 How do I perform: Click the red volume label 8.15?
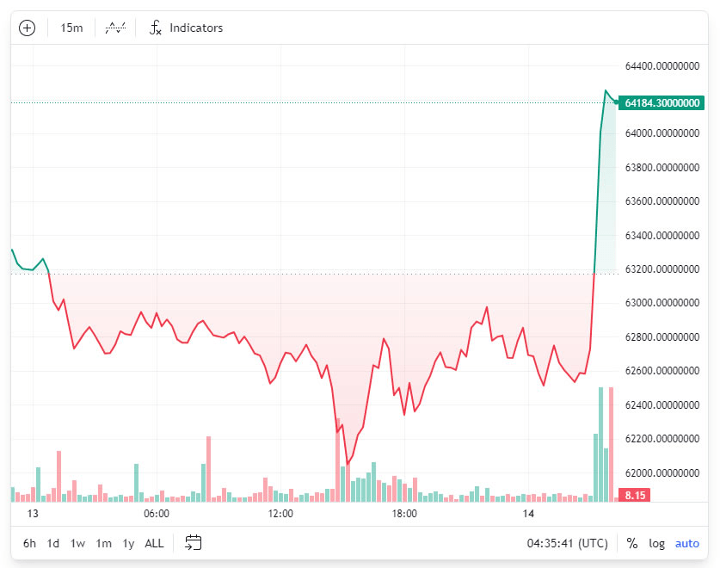coord(634,495)
